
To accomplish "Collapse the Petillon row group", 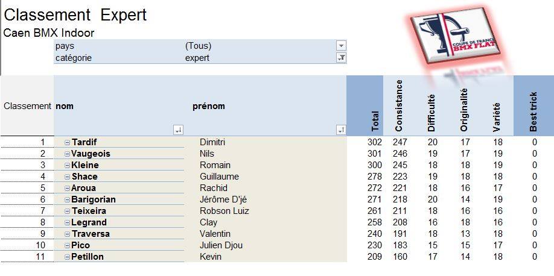I will [67, 257].
